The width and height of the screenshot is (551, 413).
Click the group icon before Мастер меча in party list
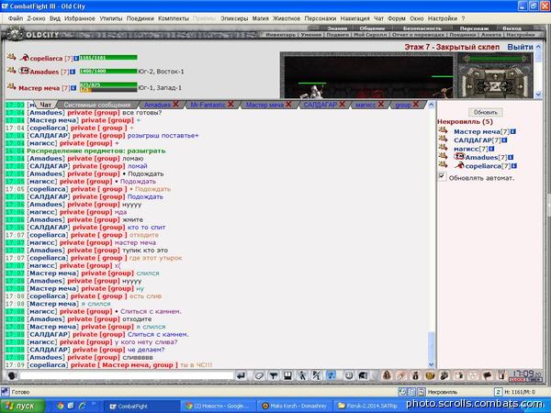11,86
